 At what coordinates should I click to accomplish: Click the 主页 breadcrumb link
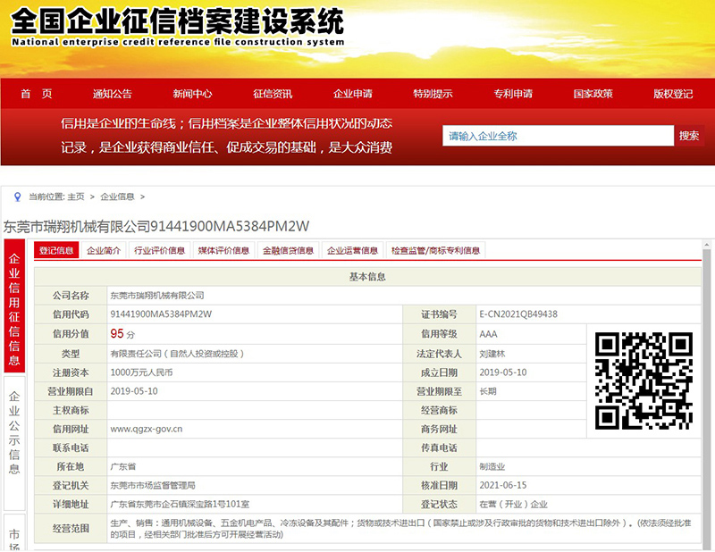[76, 197]
